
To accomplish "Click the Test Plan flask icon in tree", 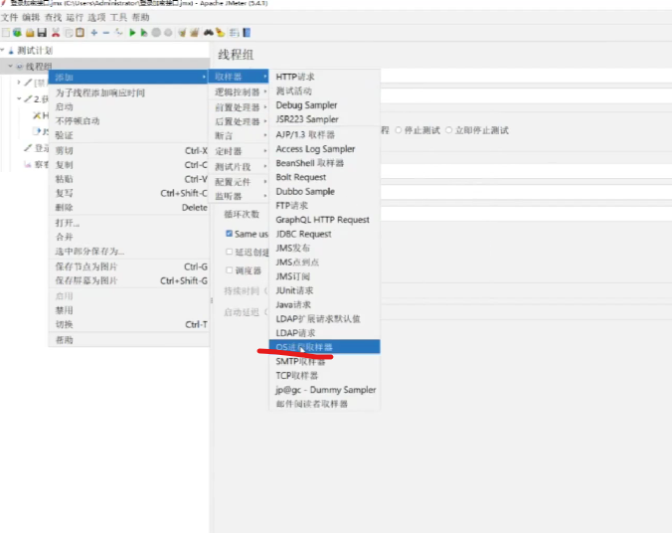I will tap(11, 51).
